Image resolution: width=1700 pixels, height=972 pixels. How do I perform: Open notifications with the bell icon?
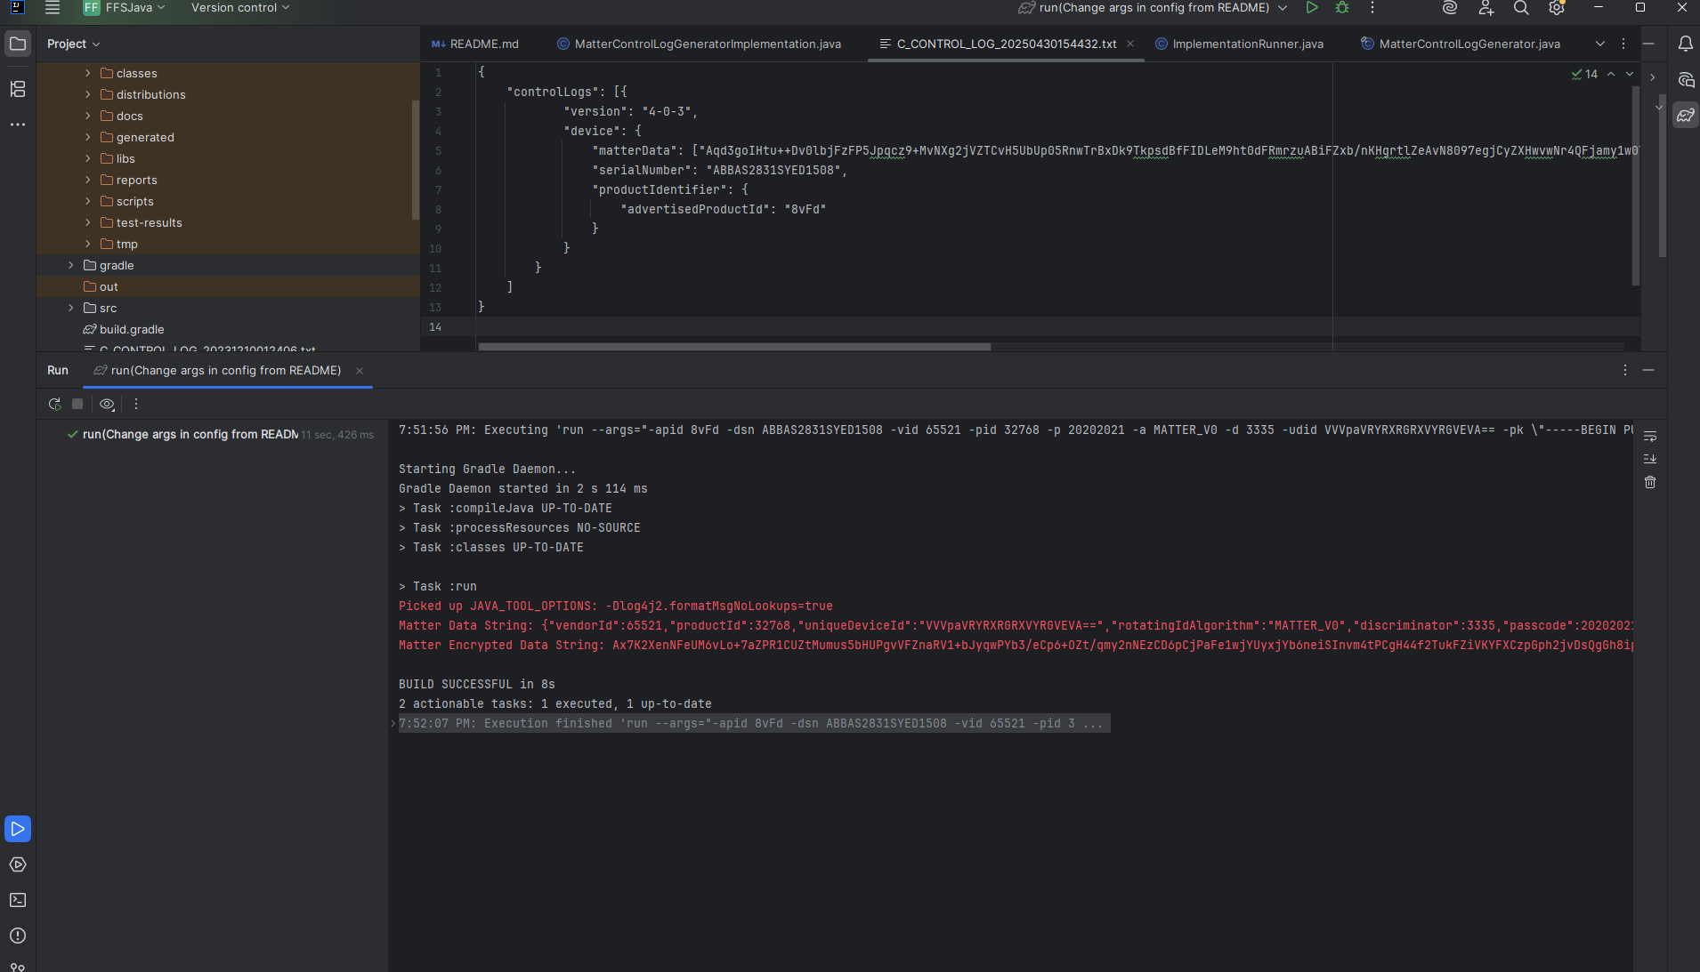tap(1686, 43)
